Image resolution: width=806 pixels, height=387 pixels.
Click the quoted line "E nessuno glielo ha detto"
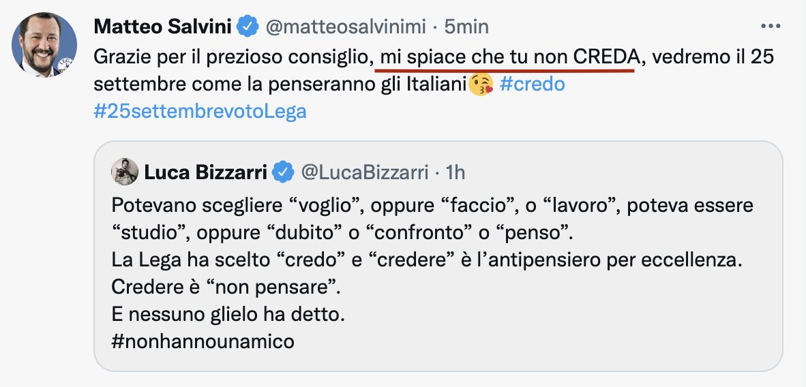click(227, 313)
